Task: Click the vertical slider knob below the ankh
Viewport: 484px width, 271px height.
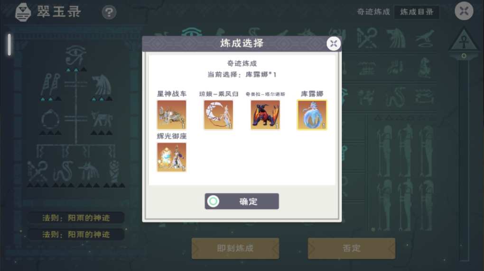Action: (464, 56)
